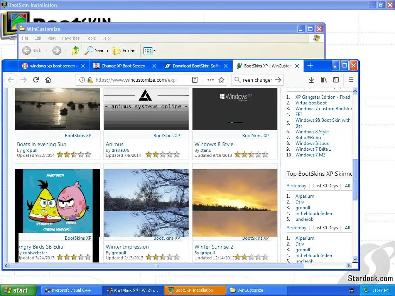Open 'Windows 8 Style' card title link
The image size is (395, 296).
pyautogui.click(x=214, y=144)
